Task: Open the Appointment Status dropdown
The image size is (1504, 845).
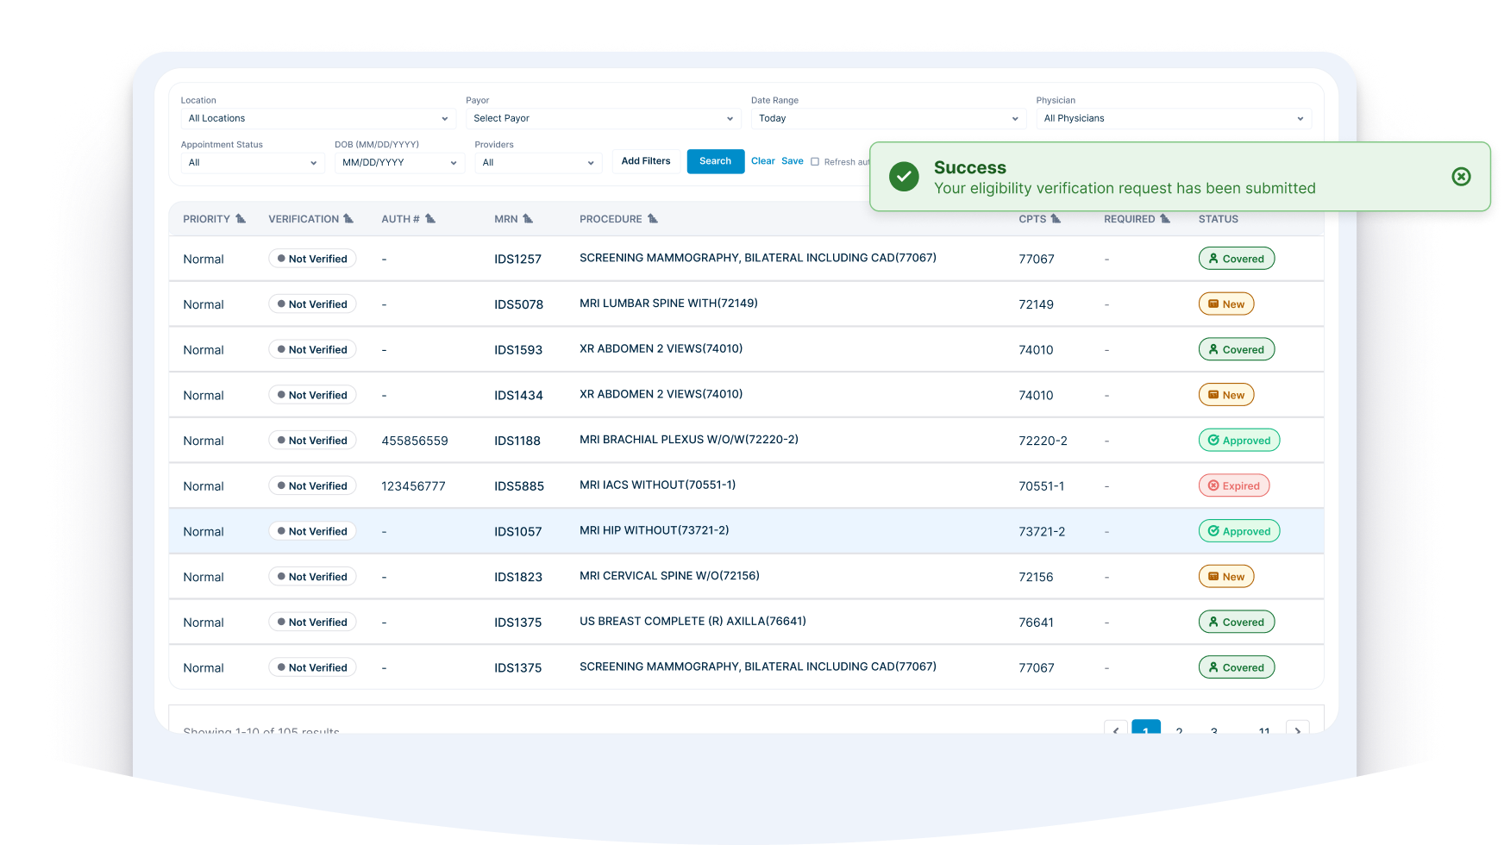Action: tap(253, 163)
